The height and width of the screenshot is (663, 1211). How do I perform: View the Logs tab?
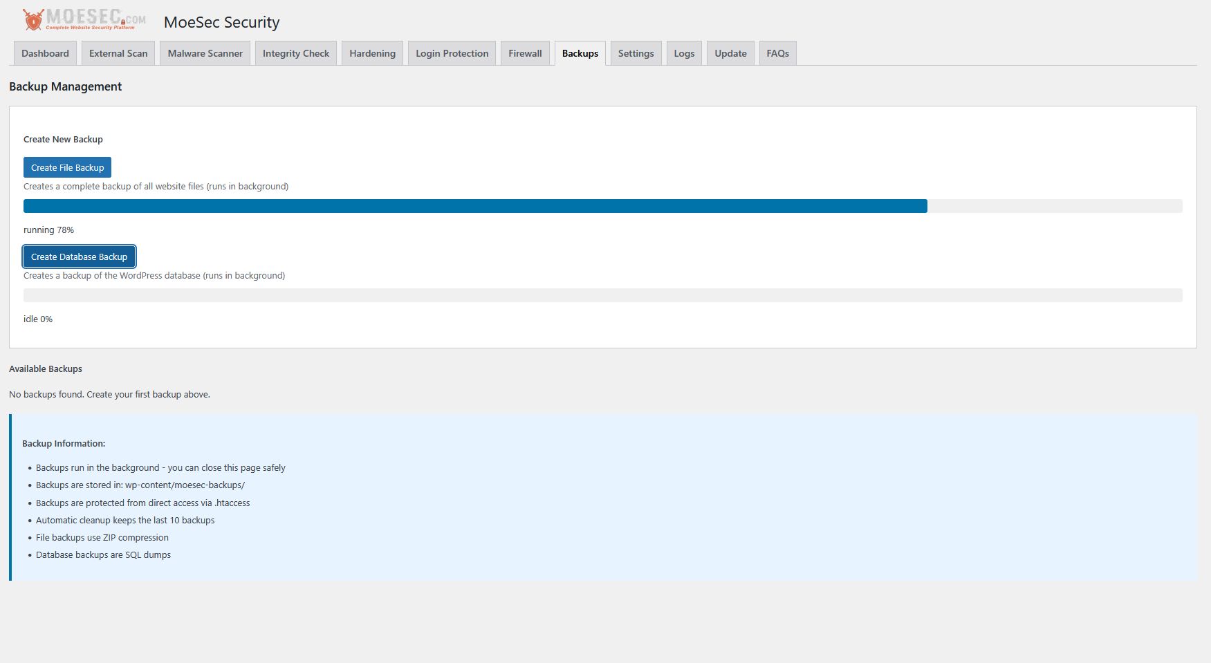684,53
